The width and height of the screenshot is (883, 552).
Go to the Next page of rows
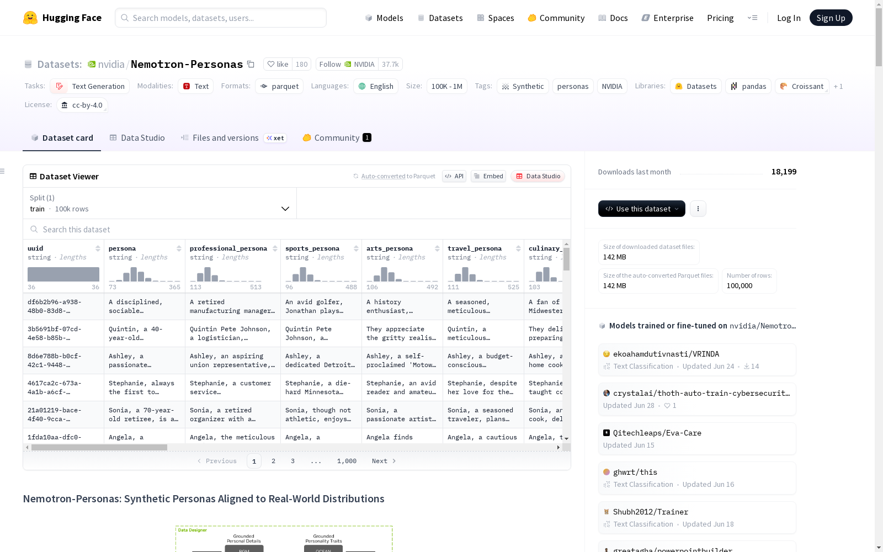tap(384, 461)
